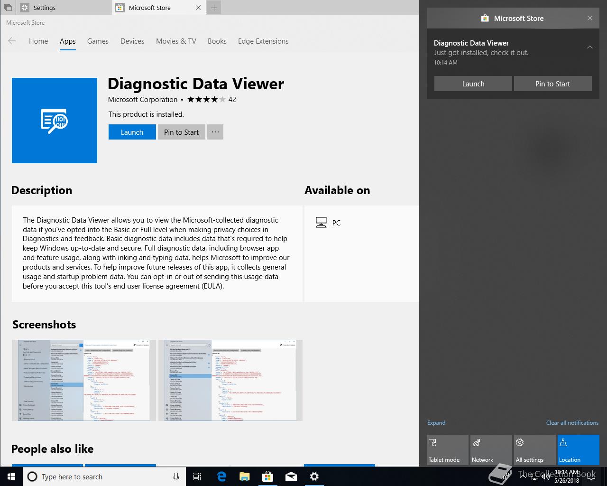Click 'This product is installed.' text
Viewport: 607px width, 486px height.
(x=146, y=114)
